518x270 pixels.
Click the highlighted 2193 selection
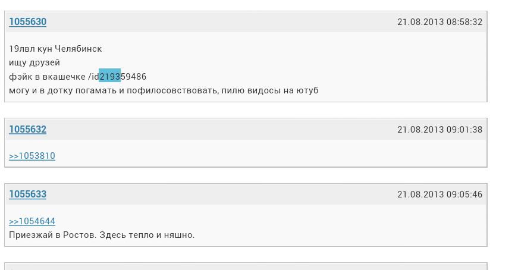coord(109,77)
